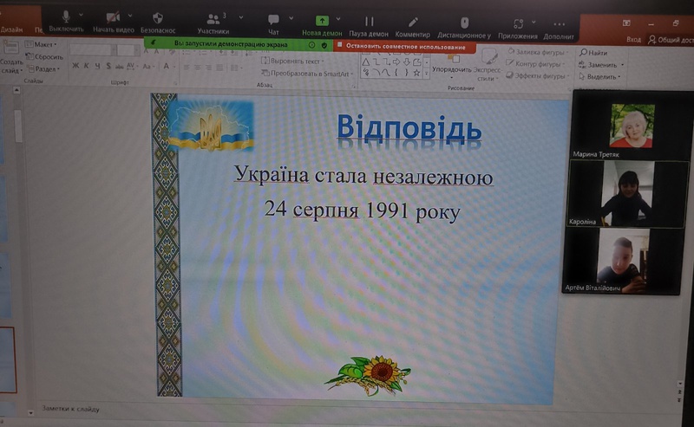The width and height of the screenshot is (694, 427).
Task: Start Новая демонстрация share
Action: [322, 26]
